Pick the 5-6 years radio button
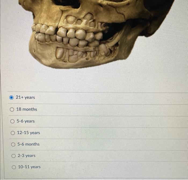This screenshot has width=188, height=180. click(x=12, y=121)
